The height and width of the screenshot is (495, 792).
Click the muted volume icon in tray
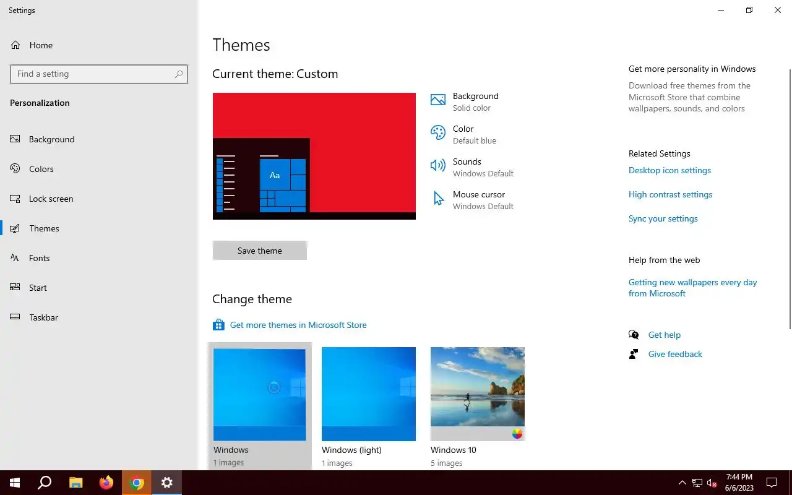click(712, 483)
